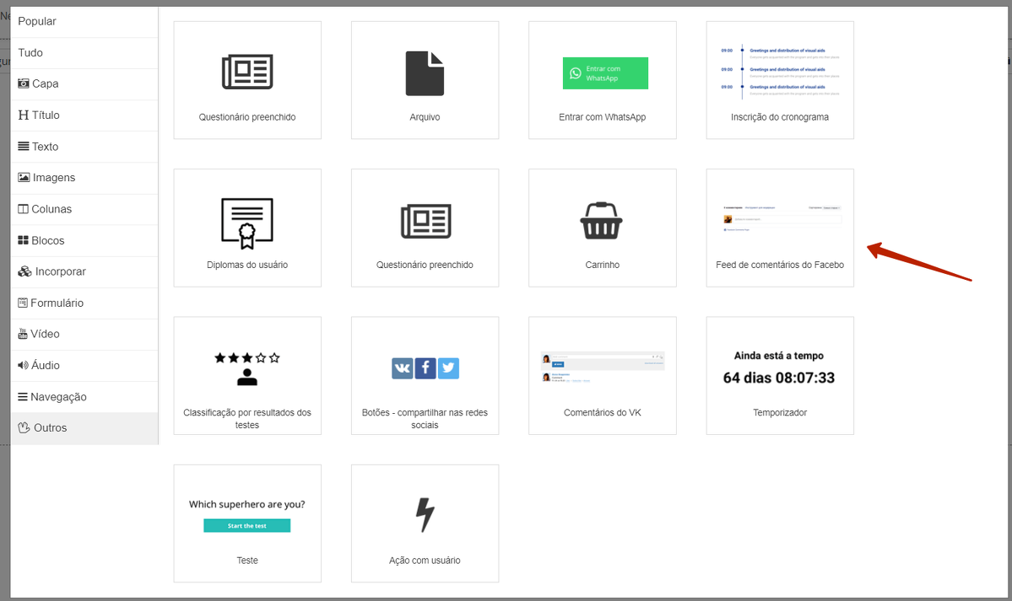Open the Formulário category
The width and height of the screenshot is (1012, 601).
pyautogui.click(x=57, y=303)
